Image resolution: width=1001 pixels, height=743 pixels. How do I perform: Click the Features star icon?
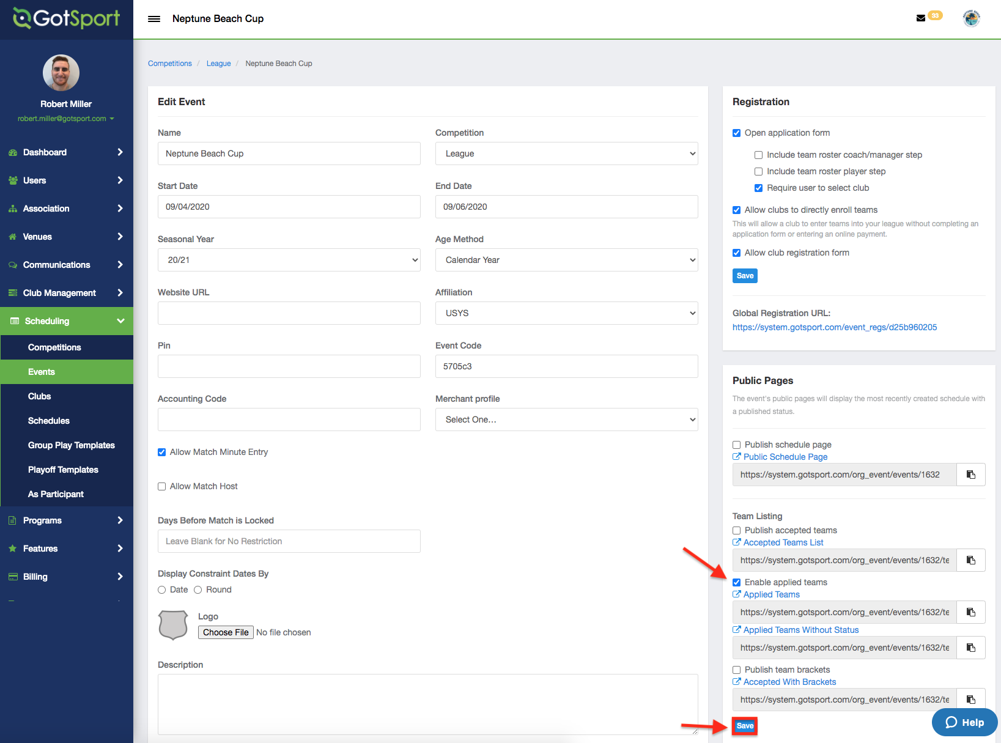(x=13, y=549)
